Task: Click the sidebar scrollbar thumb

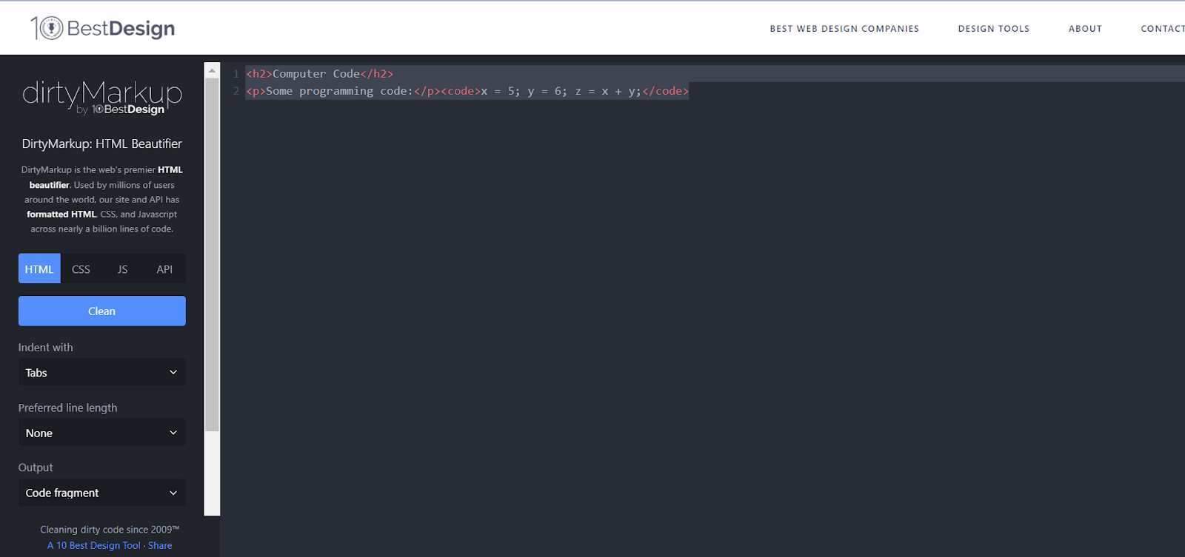Action: (212, 254)
